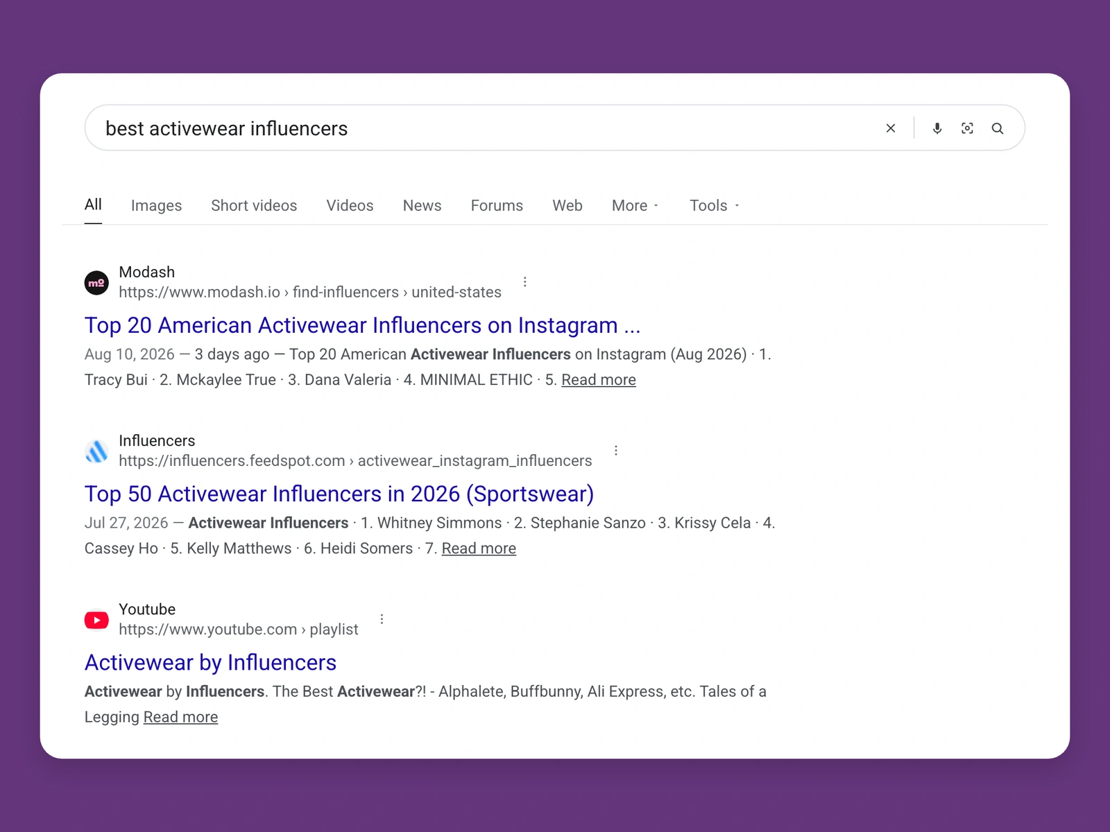This screenshot has height=832, width=1110.
Task: Click the modash.io find-influencers URL
Action: 310,292
